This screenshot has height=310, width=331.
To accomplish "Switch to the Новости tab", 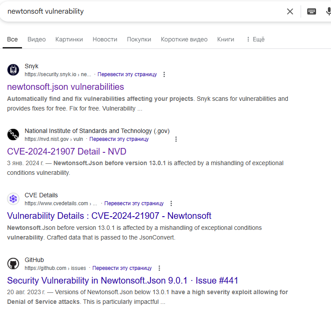I will [105, 39].
